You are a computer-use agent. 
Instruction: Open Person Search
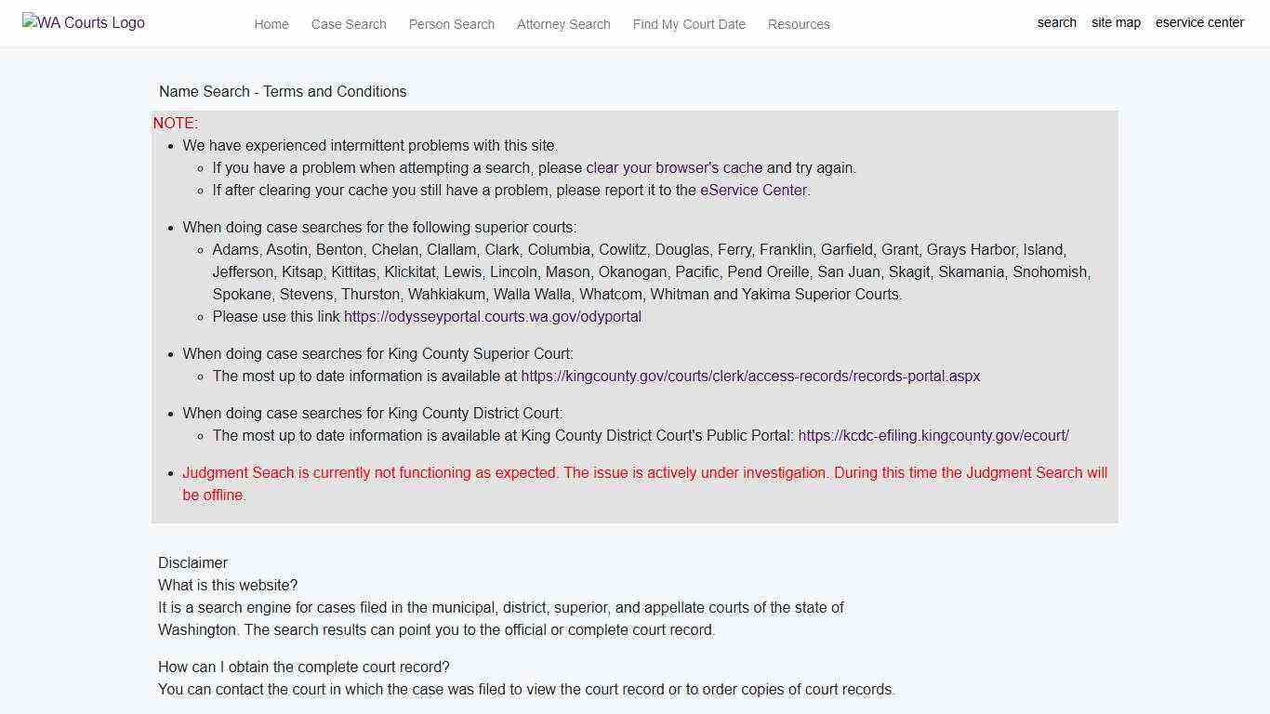click(451, 24)
